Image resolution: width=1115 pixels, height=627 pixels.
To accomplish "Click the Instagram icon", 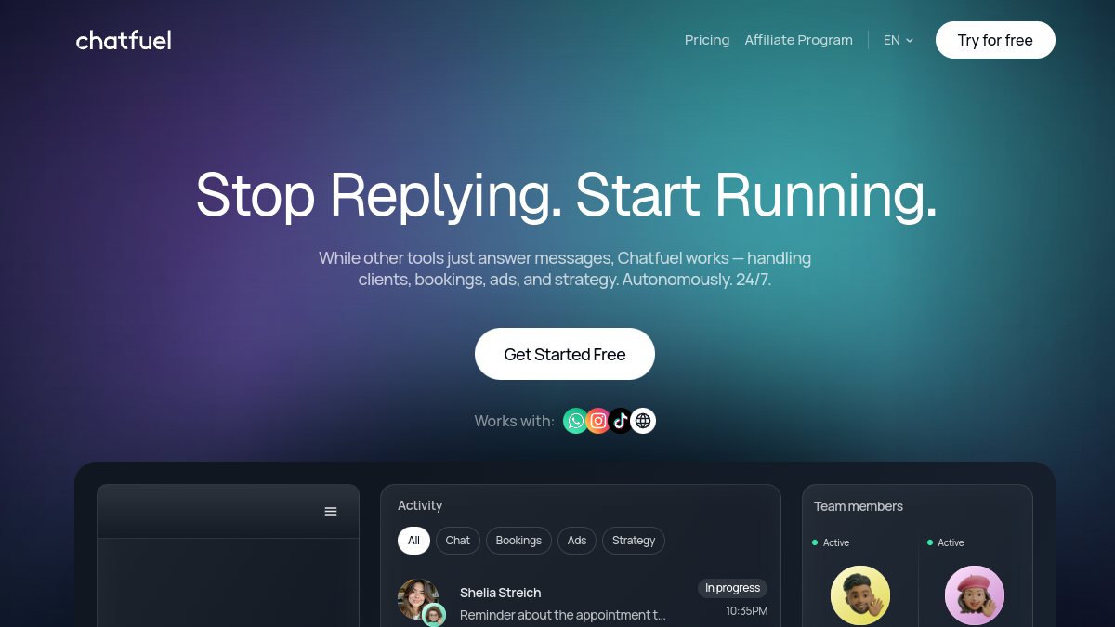I will 598,421.
